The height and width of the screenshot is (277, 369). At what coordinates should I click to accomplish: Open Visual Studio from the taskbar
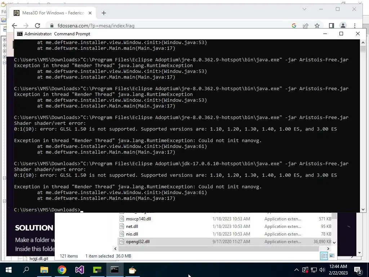[x=80, y=270]
